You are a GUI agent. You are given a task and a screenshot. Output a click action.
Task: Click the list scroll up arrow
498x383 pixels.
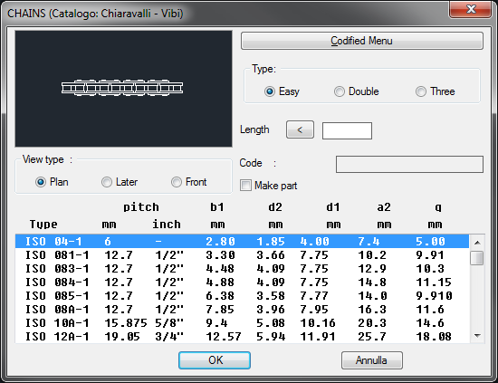(x=477, y=243)
